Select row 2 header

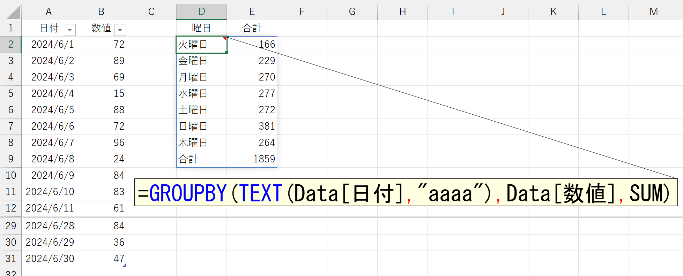point(11,44)
